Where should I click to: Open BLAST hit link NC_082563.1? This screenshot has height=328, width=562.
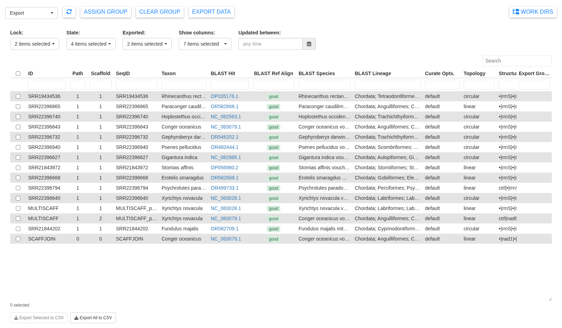226,117
